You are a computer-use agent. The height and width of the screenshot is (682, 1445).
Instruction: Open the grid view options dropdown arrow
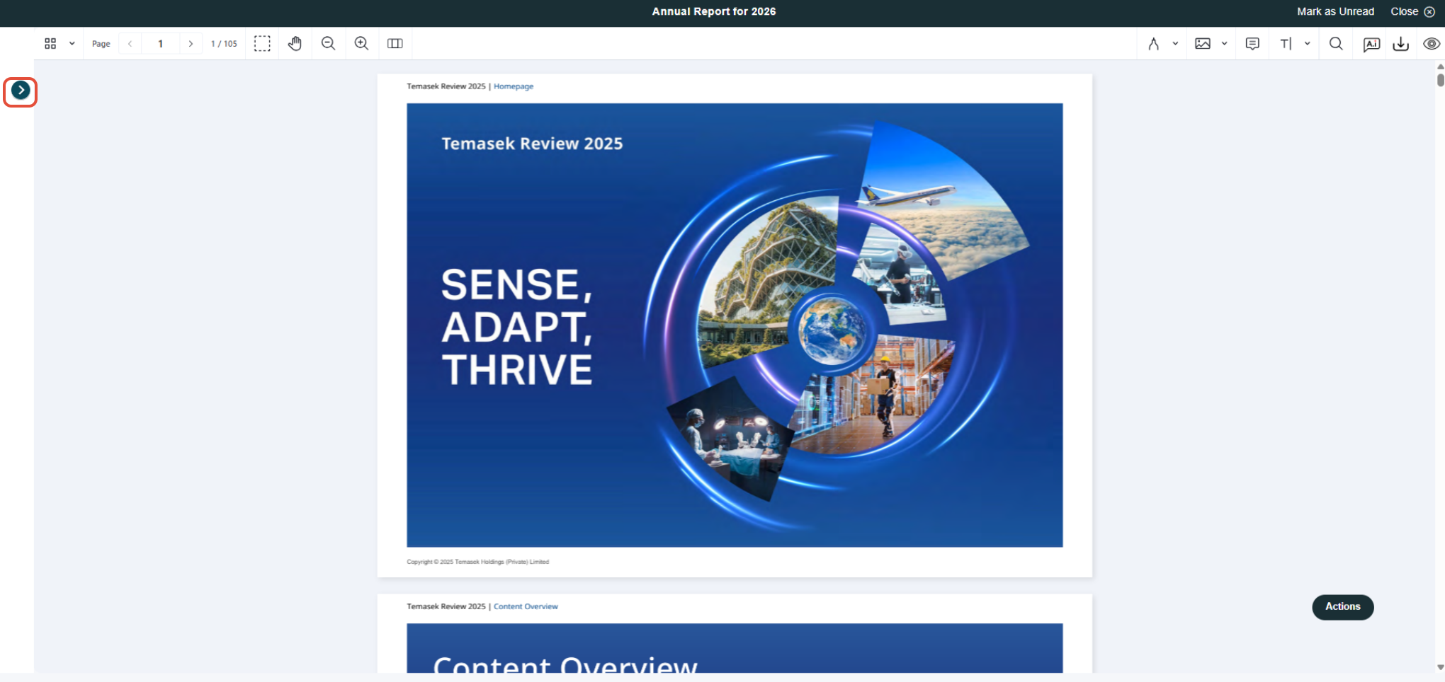(x=72, y=44)
